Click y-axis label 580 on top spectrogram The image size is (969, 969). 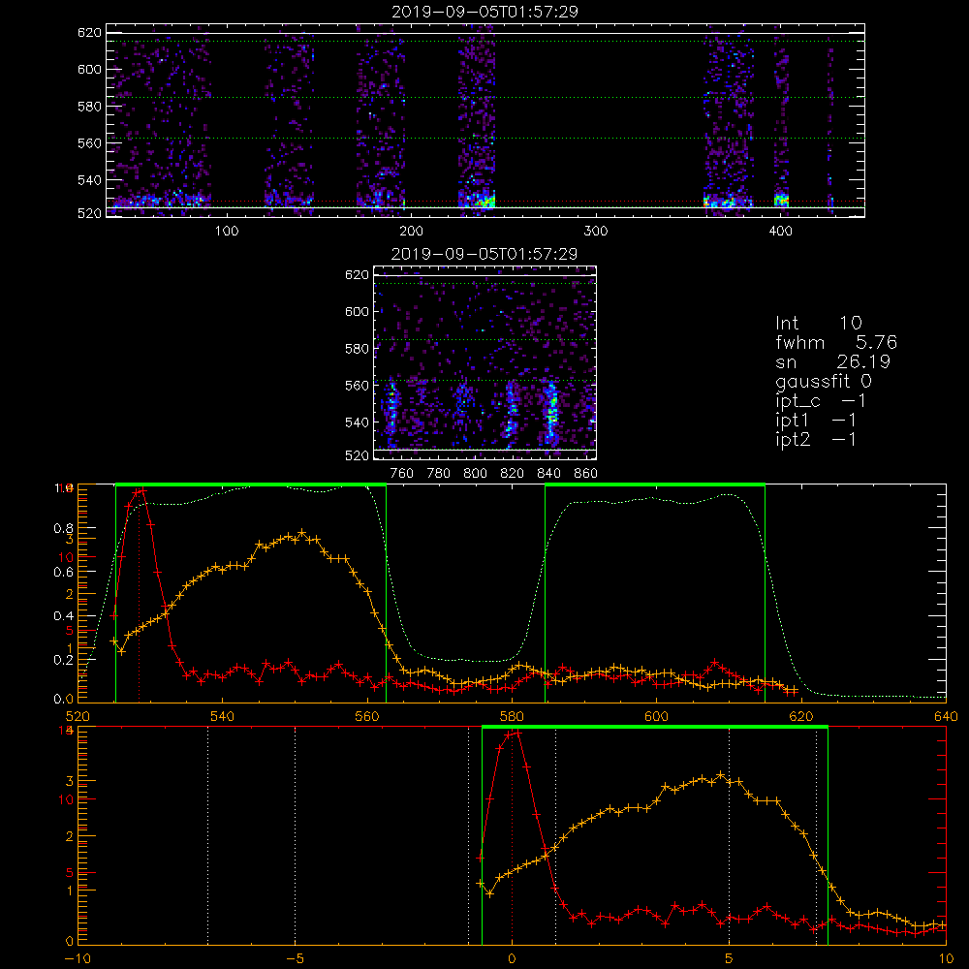point(89,107)
